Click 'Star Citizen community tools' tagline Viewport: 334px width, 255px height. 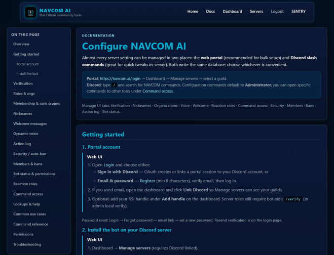(60, 15)
